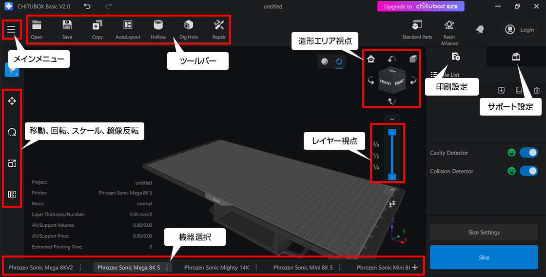Screen dimensions: 546x277
Task: Click Cavity Detector green status face
Action: [511, 153]
